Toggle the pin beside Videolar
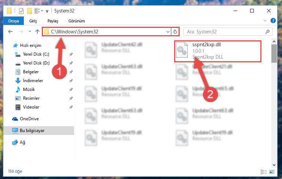The width and height of the screenshot is (282, 179). (71, 107)
